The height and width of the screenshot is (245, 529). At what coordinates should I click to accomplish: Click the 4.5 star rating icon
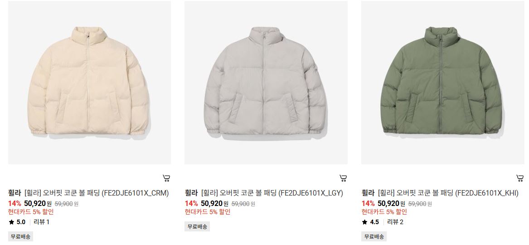(x=365, y=222)
